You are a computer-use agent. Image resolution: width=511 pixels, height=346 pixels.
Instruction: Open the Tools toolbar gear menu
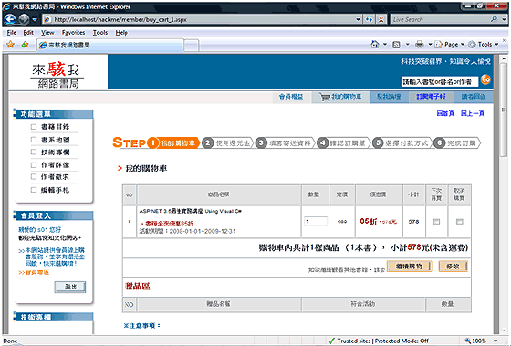[484, 45]
